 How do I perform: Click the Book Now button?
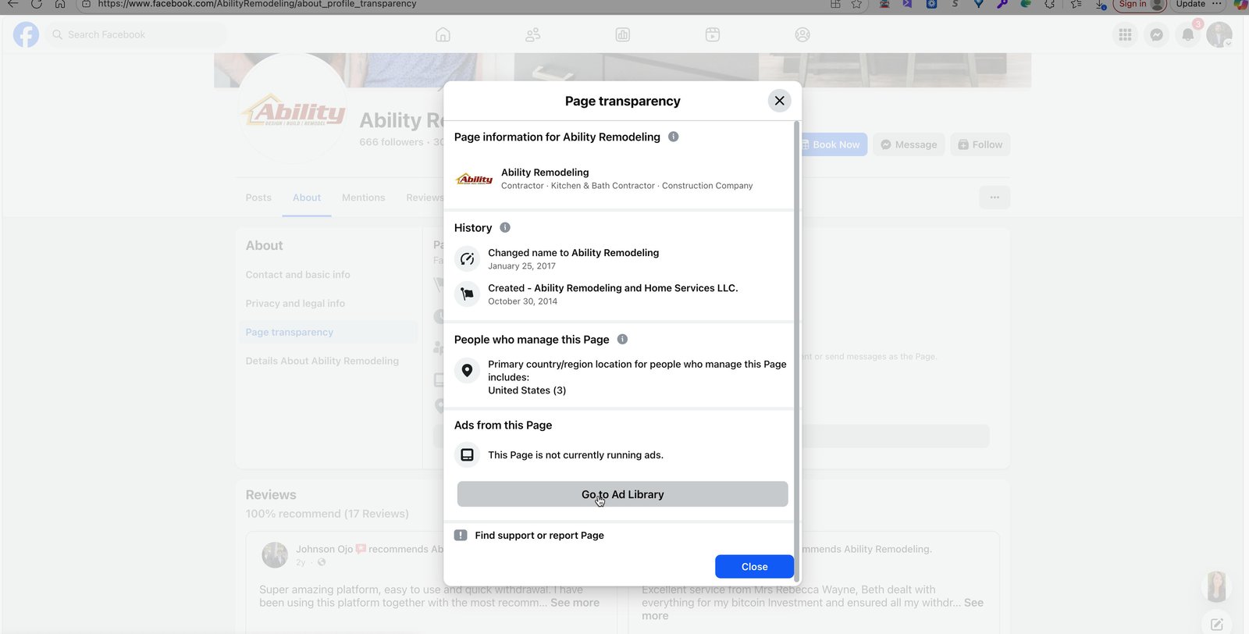coord(832,144)
